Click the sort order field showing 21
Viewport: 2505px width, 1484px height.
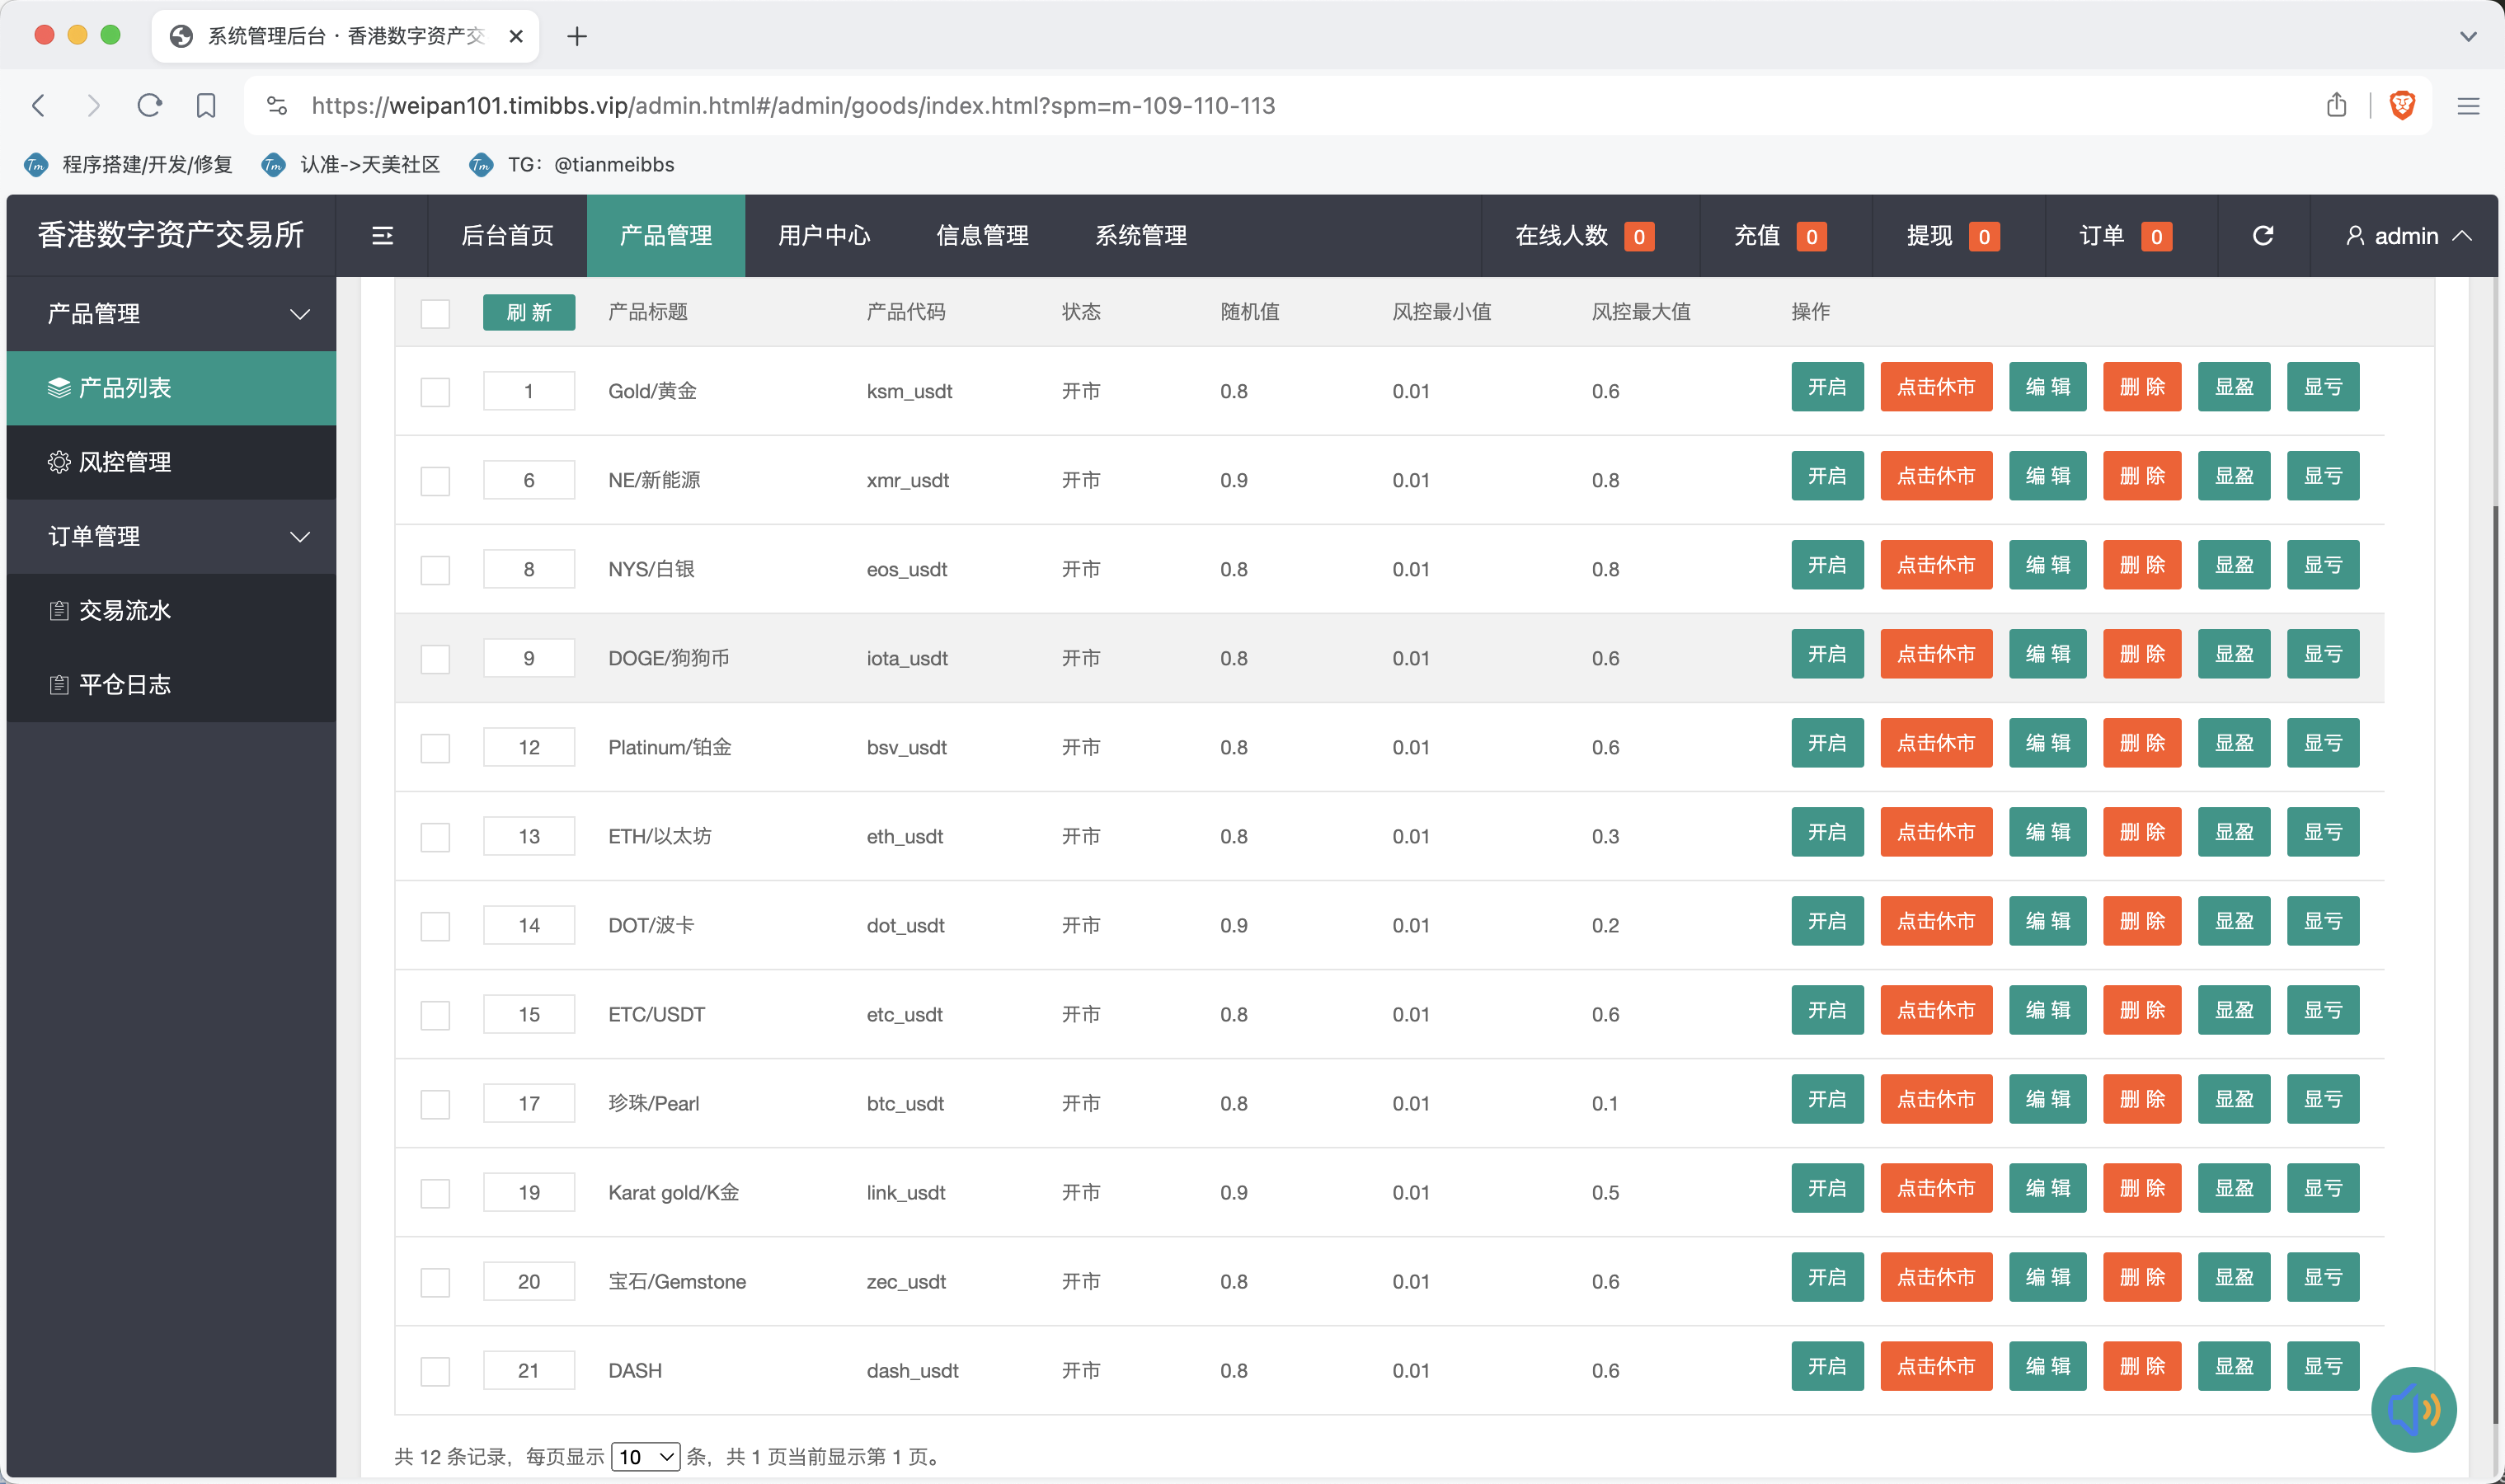click(529, 1370)
